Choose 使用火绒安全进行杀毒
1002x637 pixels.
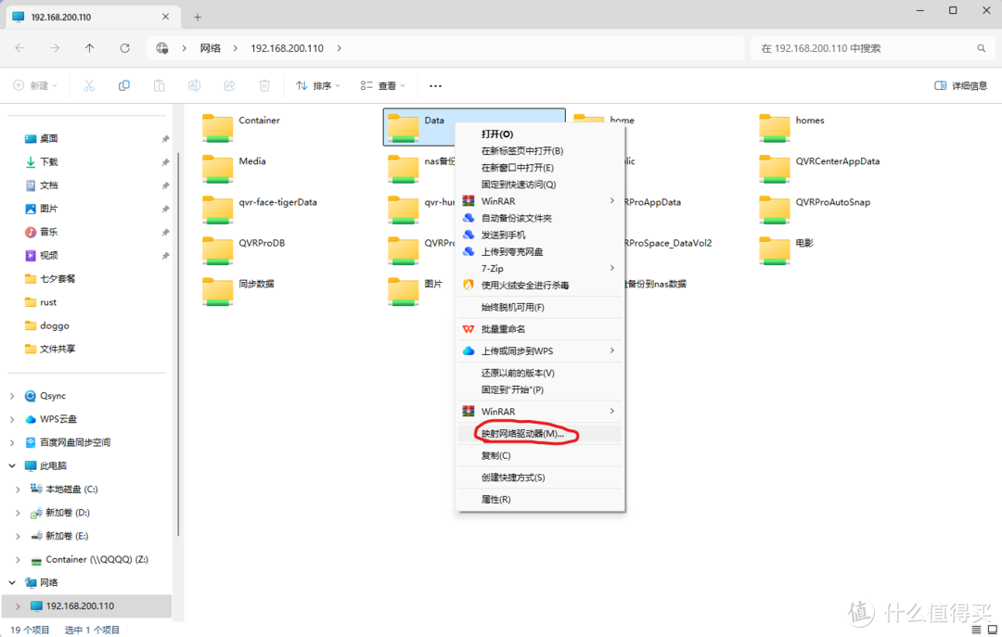click(x=540, y=285)
